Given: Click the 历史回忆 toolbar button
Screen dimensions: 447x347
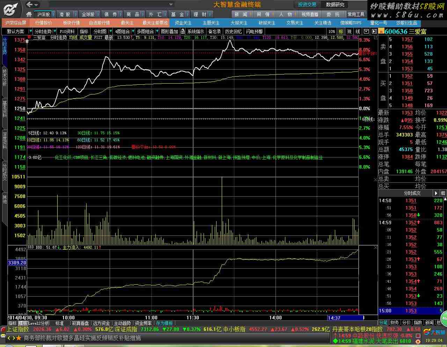Looking at the screenshot, I should pos(233,31).
